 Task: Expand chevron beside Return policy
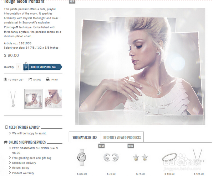tap(10, 167)
